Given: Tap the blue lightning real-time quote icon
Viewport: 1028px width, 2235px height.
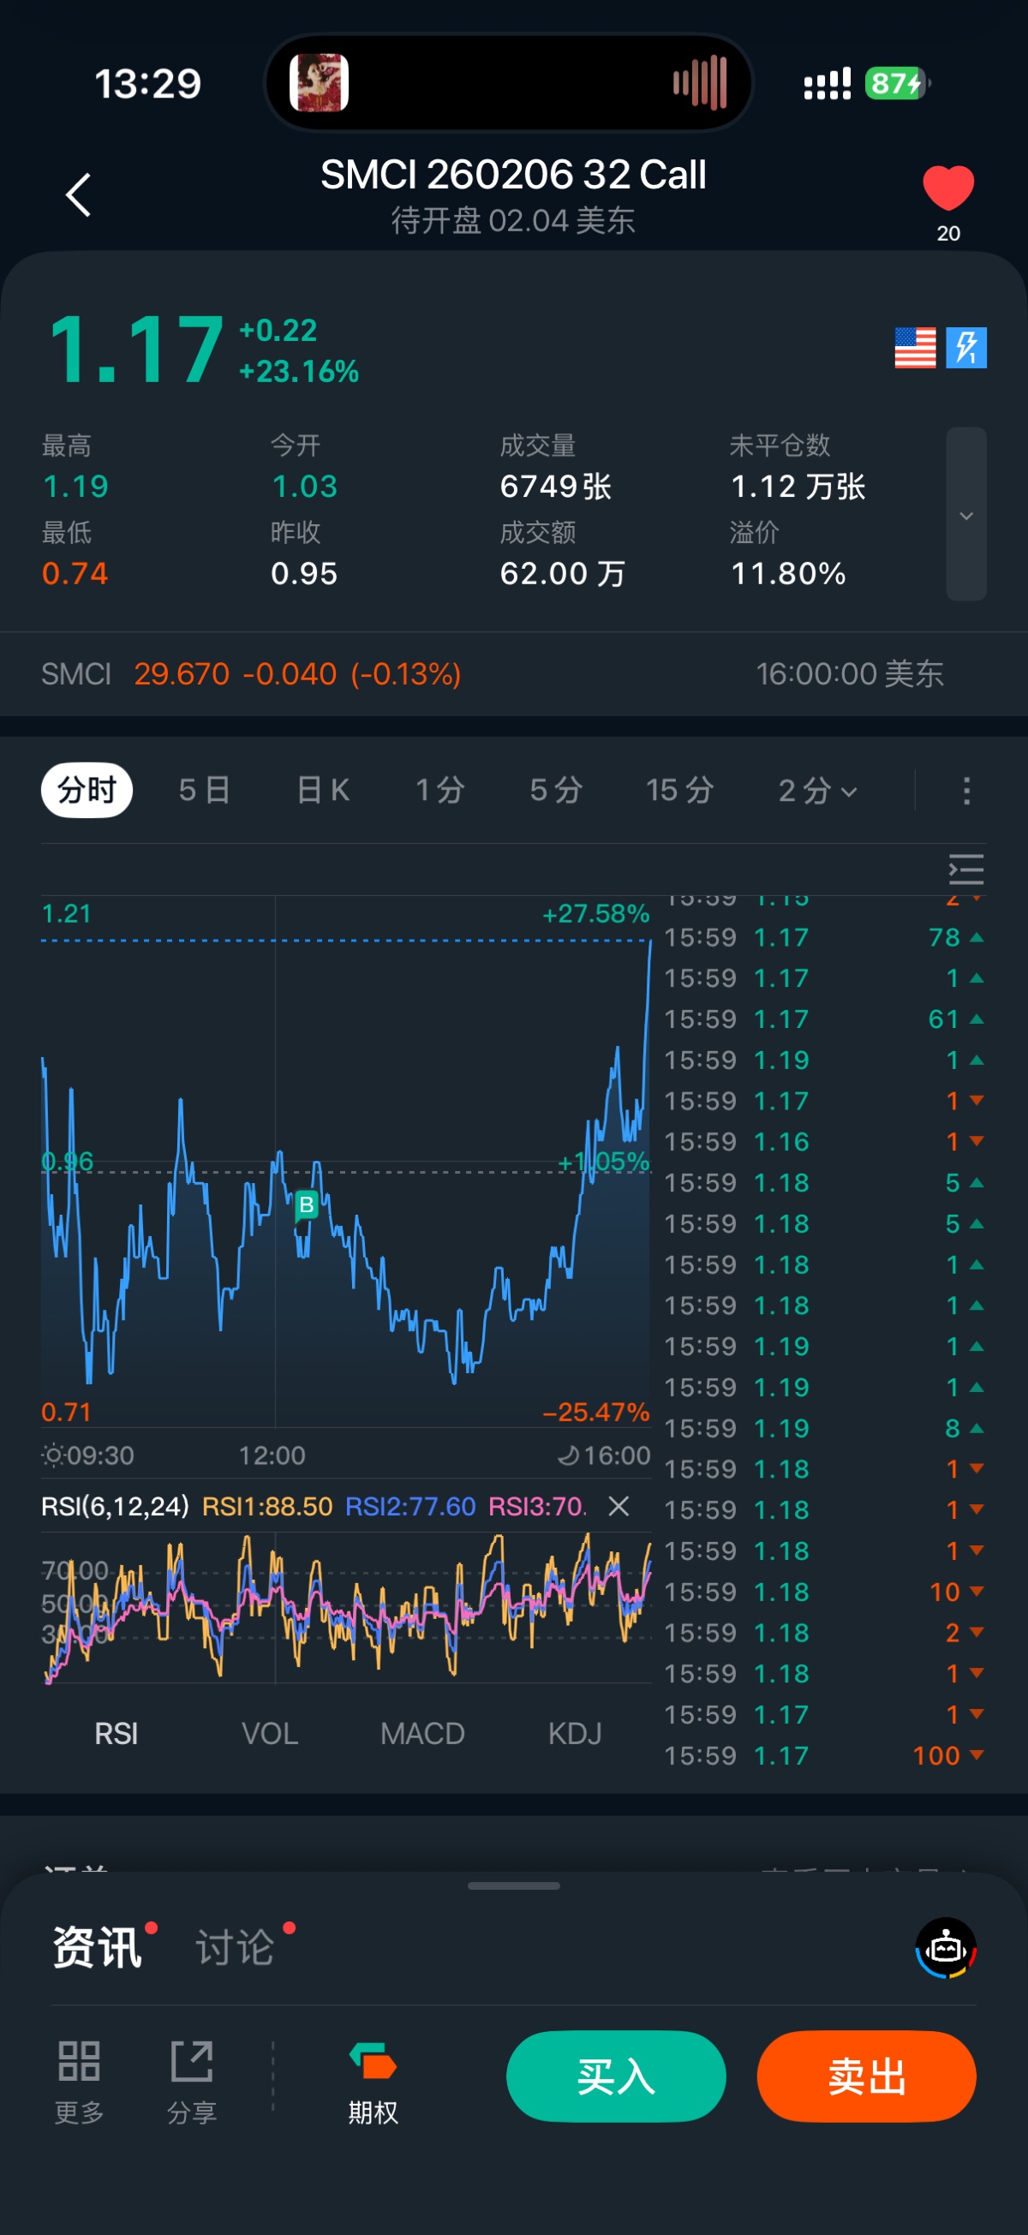Looking at the screenshot, I should 965,348.
